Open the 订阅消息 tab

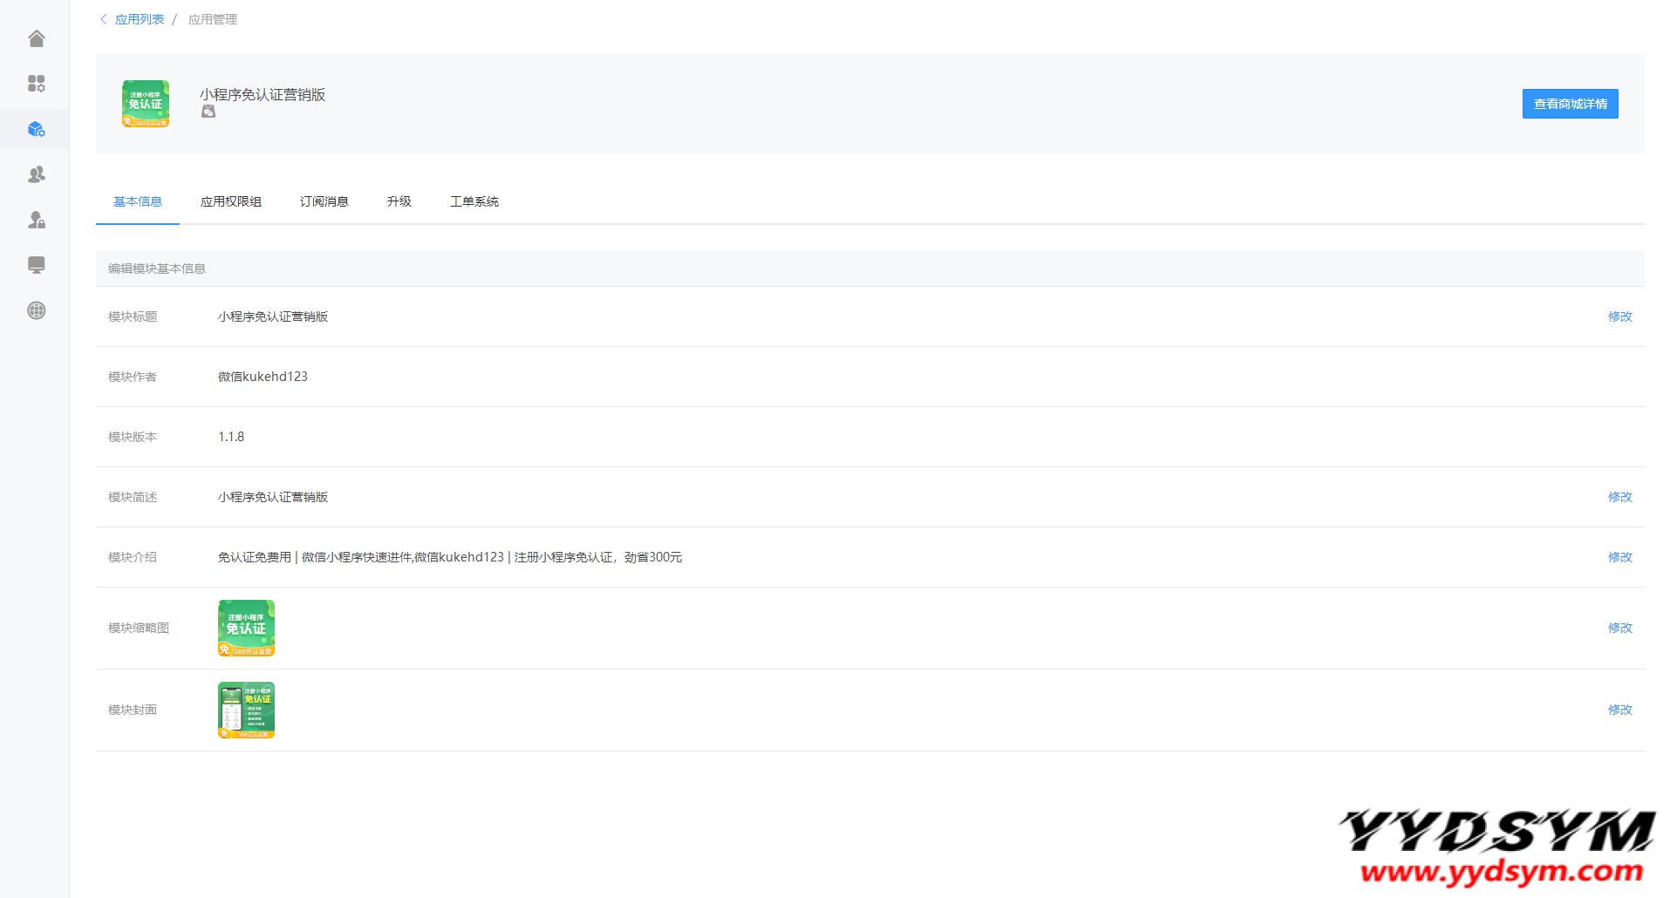pyautogui.click(x=324, y=201)
